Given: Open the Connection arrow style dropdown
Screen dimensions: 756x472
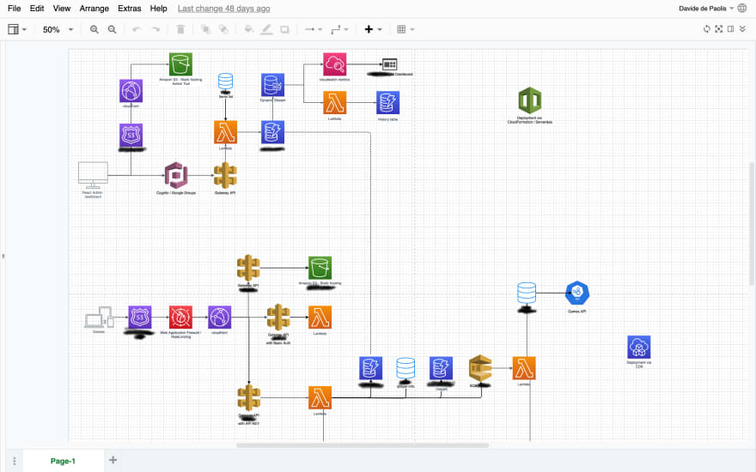Looking at the screenshot, I should tap(314, 29).
